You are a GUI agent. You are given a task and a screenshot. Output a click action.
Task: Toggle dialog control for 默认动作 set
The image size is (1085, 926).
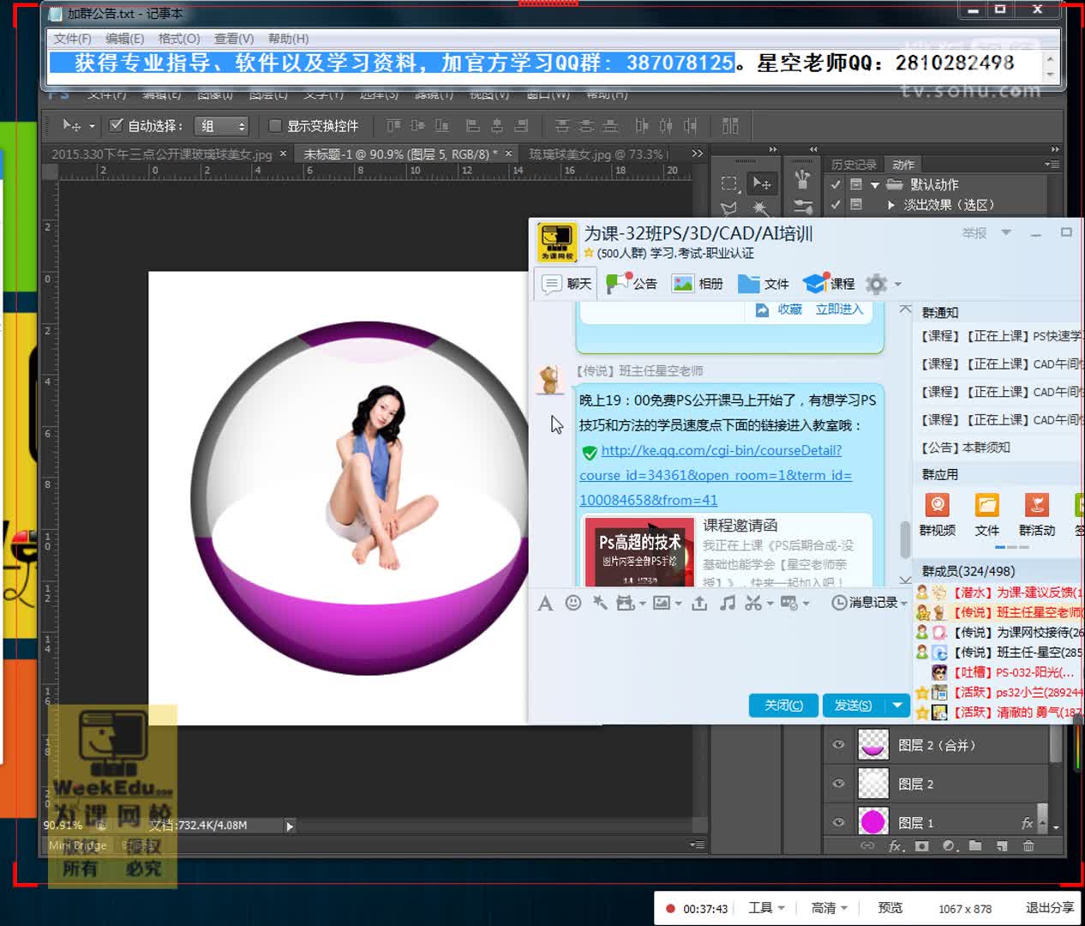855,184
